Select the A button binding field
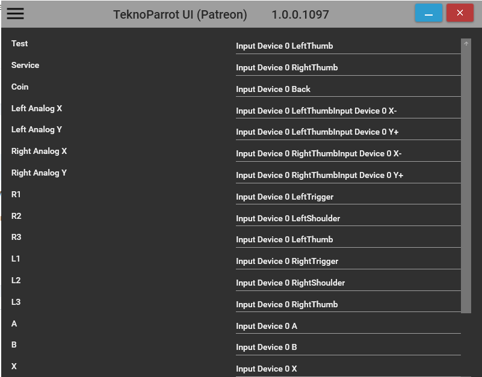 (x=348, y=326)
